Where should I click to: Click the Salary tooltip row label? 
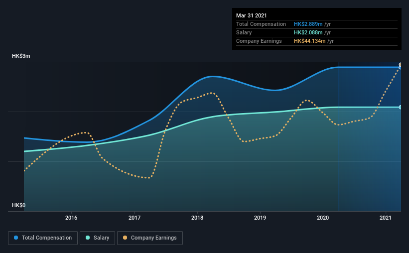coord(244,32)
